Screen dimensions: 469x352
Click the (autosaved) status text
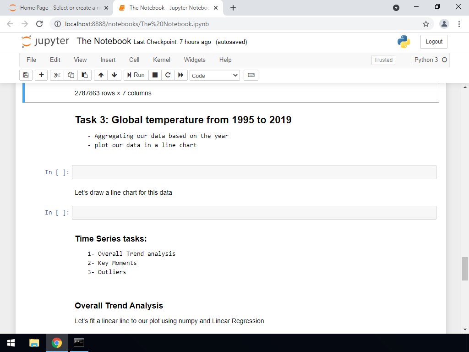pos(231,42)
